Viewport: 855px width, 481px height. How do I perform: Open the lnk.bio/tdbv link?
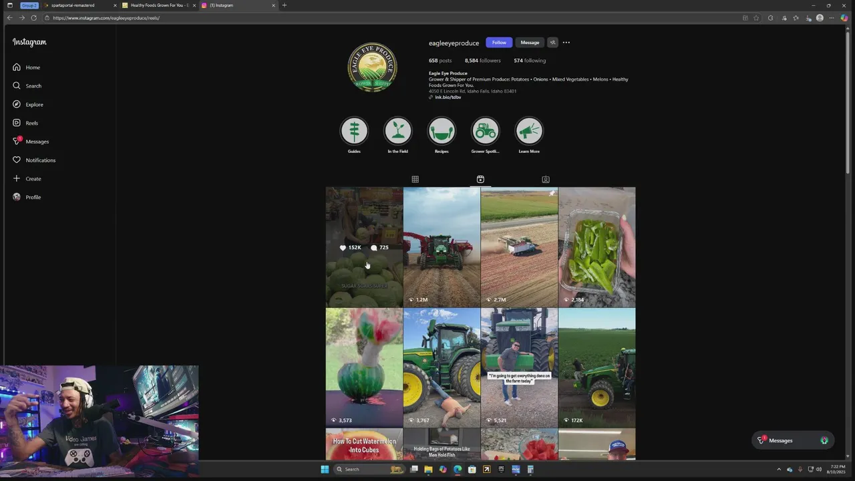448,98
